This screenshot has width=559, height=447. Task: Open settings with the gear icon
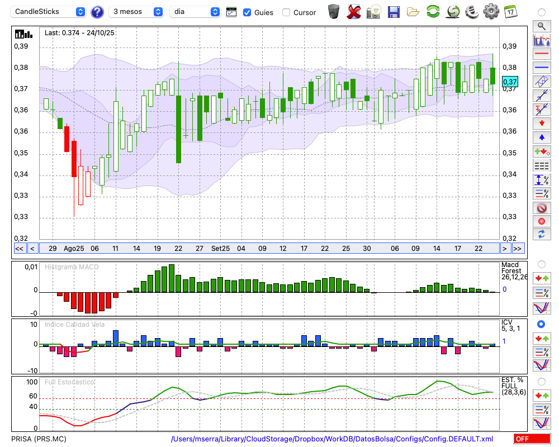491,12
